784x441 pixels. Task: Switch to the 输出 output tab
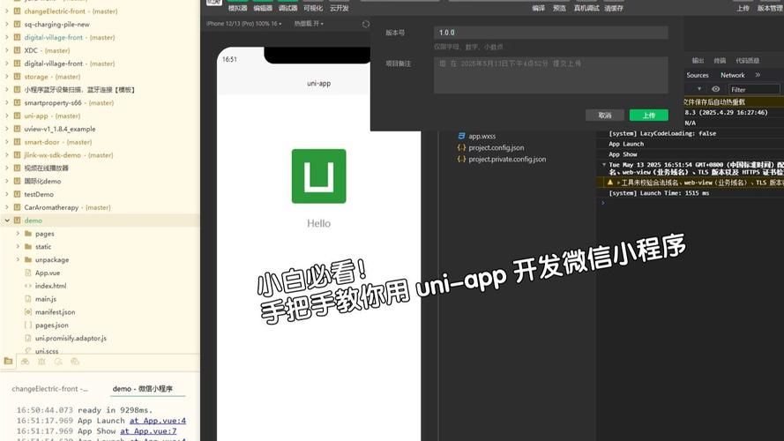(x=698, y=61)
